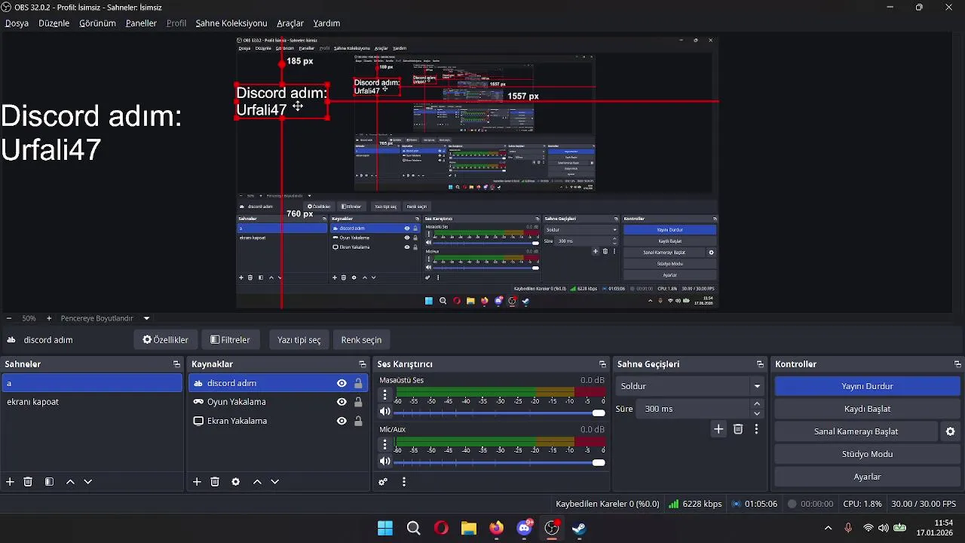Viewport: 965px width, 543px height.
Task: Open transition properties three-dot menu
Action: point(756,428)
